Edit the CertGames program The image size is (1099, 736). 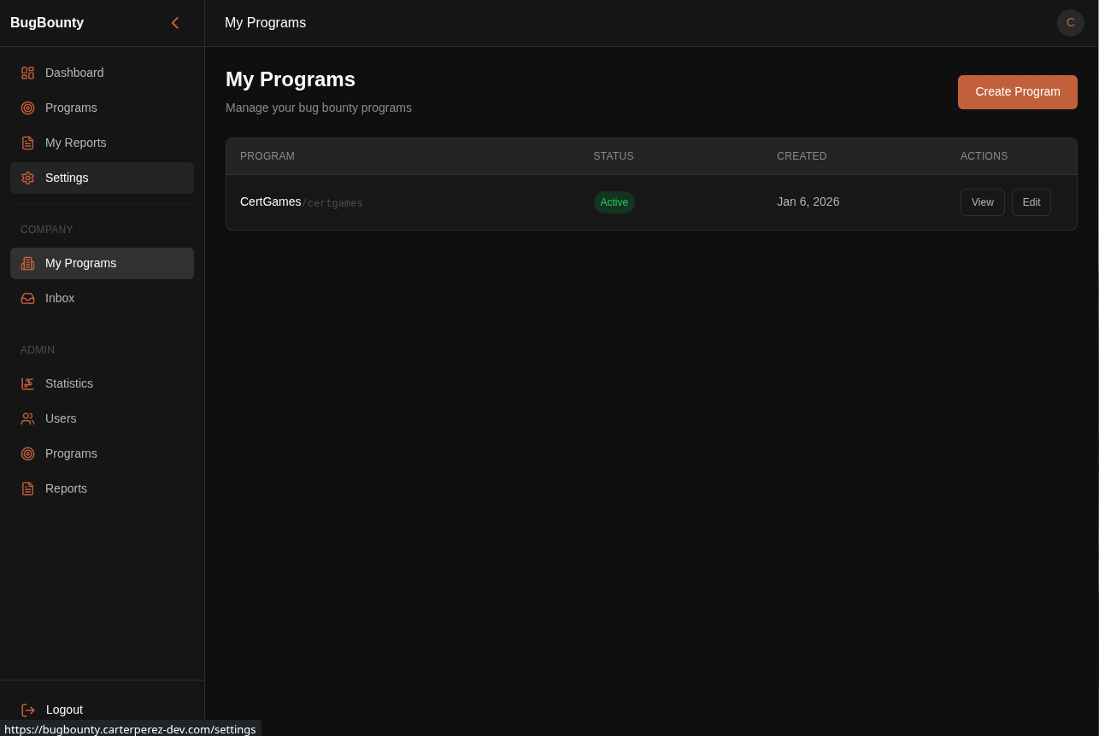[x=1031, y=202]
